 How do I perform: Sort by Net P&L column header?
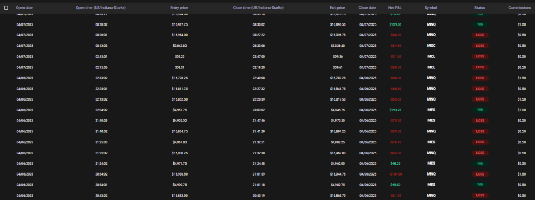(395, 8)
